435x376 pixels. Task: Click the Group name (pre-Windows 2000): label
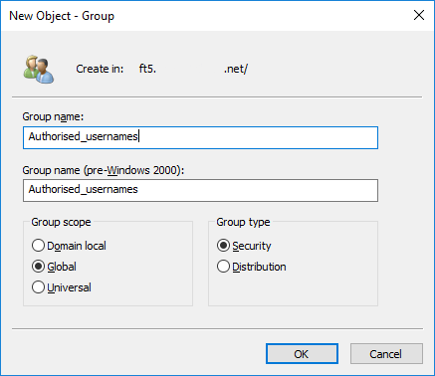[104, 170]
